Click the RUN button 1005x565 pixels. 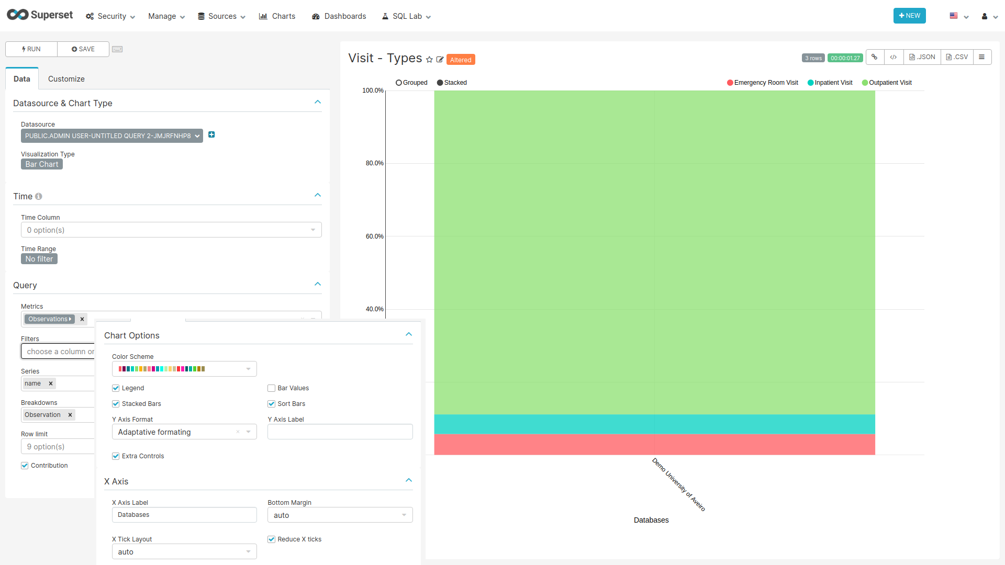coord(31,49)
